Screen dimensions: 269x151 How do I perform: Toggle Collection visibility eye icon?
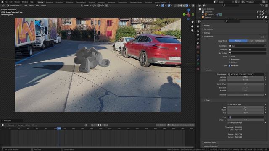point(261,12)
